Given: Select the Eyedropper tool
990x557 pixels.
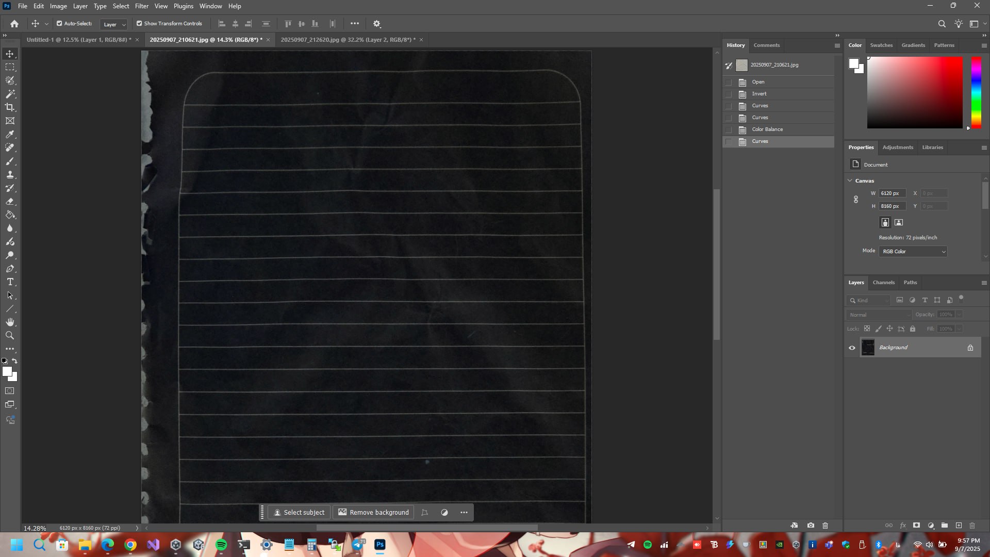Looking at the screenshot, I should point(10,134).
